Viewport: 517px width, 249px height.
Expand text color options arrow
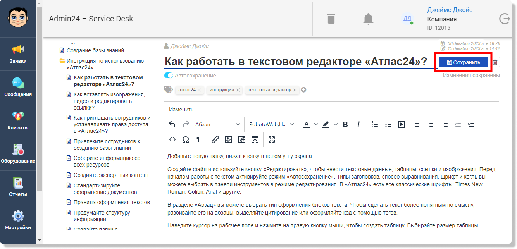click(316, 124)
